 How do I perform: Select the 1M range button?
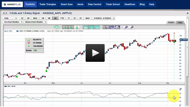click(43, 18)
